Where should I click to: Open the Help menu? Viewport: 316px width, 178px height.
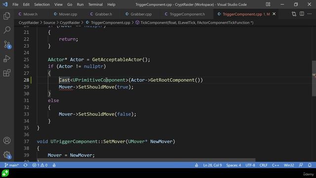click(x=111, y=4)
